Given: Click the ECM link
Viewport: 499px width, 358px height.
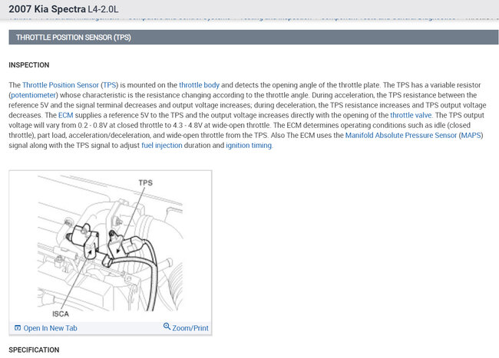Looking at the screenshot, I should [x=65, y=115].
